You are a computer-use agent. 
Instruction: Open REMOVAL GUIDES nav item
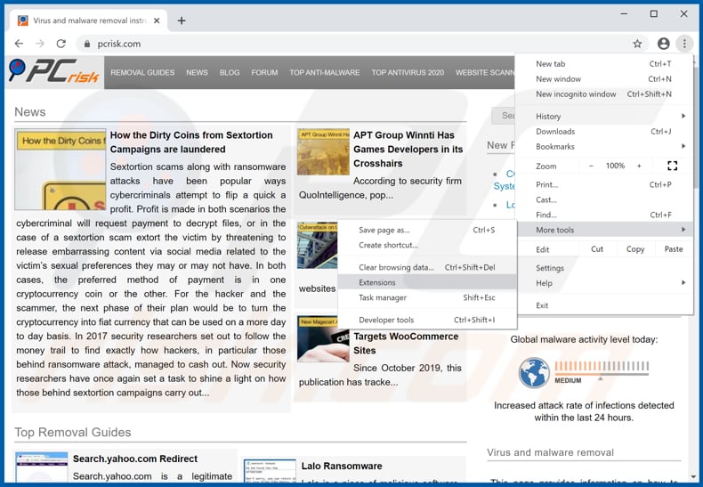pos(142,73)
